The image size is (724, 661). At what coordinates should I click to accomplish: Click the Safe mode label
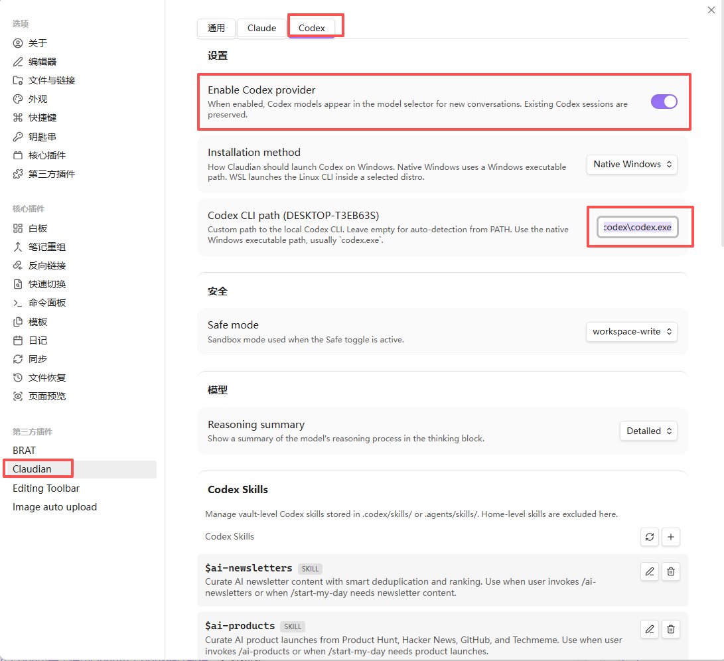[233, 325]
